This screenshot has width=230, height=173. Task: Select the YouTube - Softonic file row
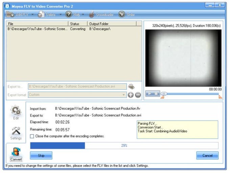pos(74,29)
